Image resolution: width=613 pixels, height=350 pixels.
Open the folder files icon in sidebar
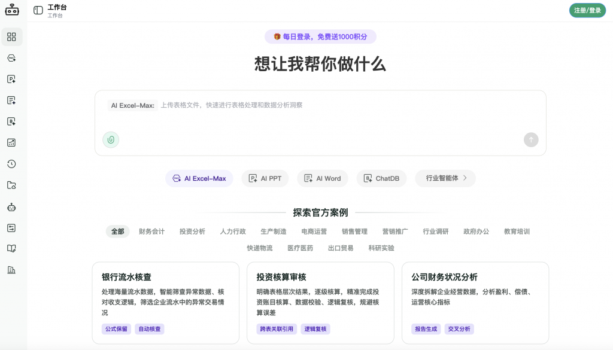click(x=12, y=185)
